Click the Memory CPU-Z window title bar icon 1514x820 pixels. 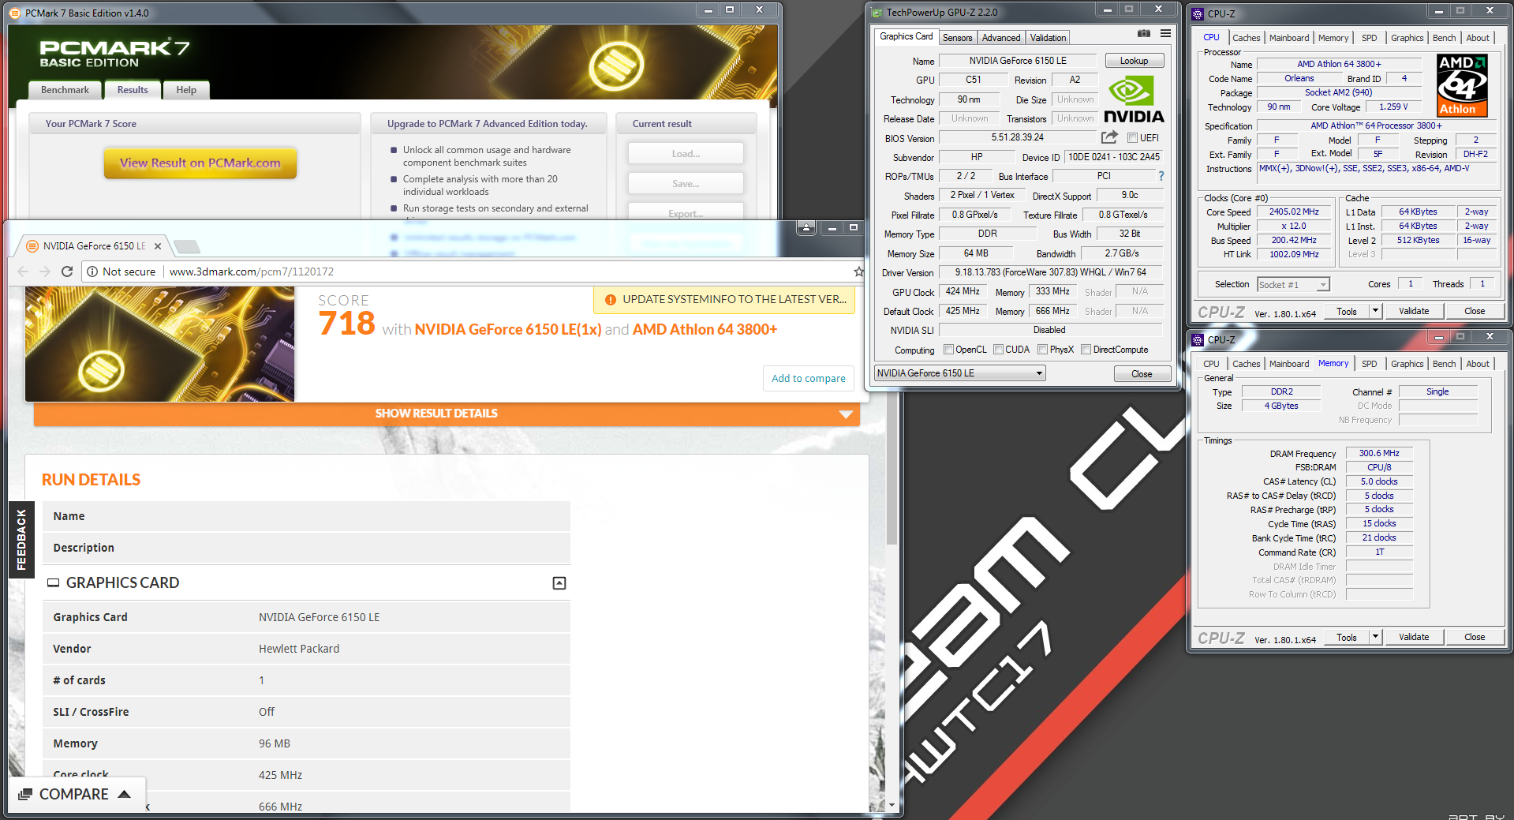pyautogui.click(x=1198, y=339)
